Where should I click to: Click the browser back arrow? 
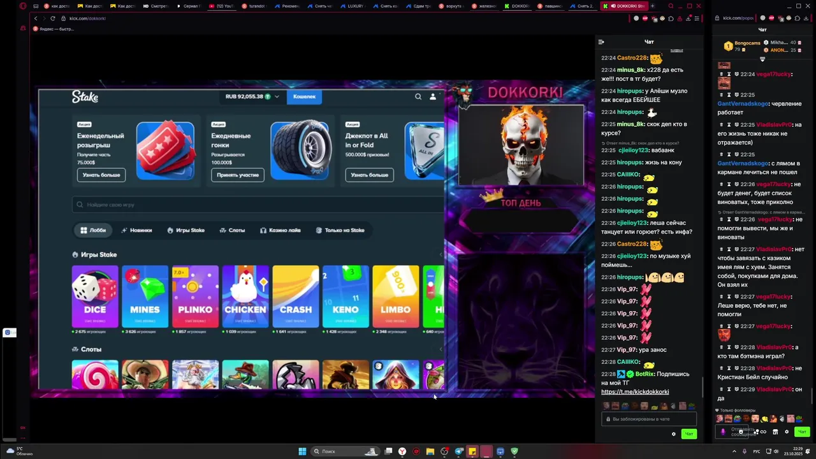pyautogui.click(x=36, y=18)
